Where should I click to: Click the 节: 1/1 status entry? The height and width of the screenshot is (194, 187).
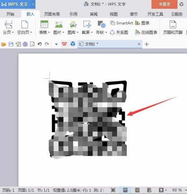tap(43, 190)
